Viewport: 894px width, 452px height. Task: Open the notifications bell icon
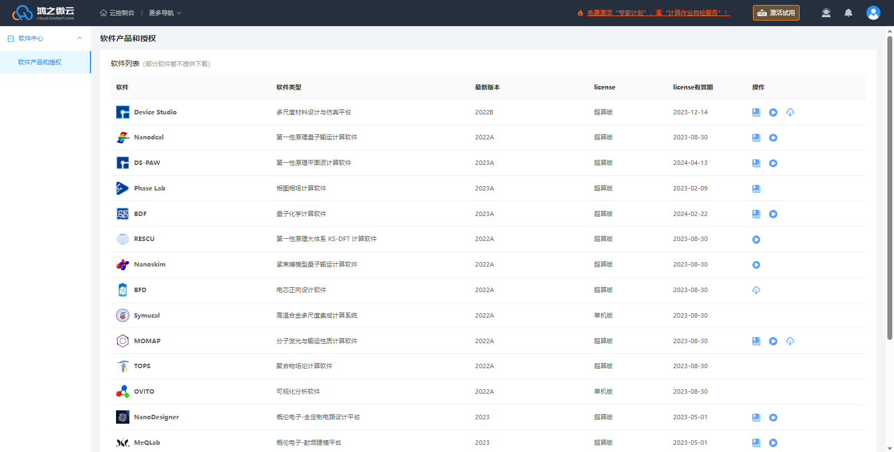[848, 13]
